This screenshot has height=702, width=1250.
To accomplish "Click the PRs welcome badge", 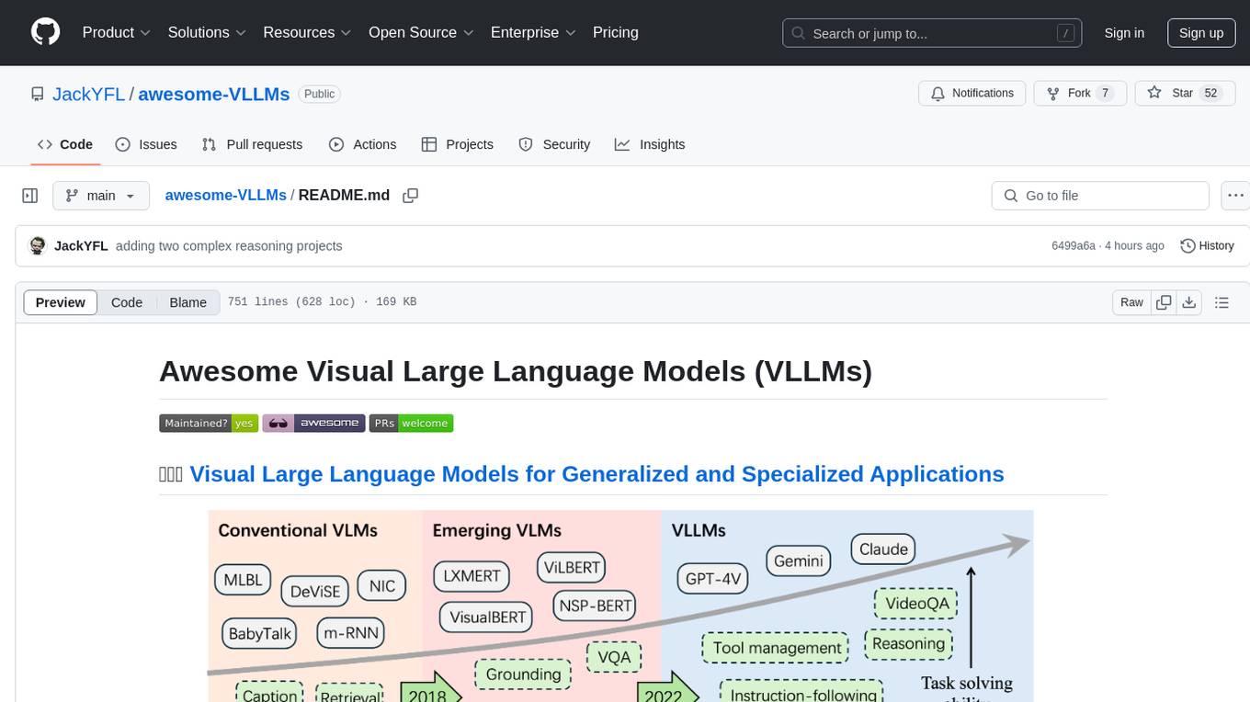I will tap(411, 424).
